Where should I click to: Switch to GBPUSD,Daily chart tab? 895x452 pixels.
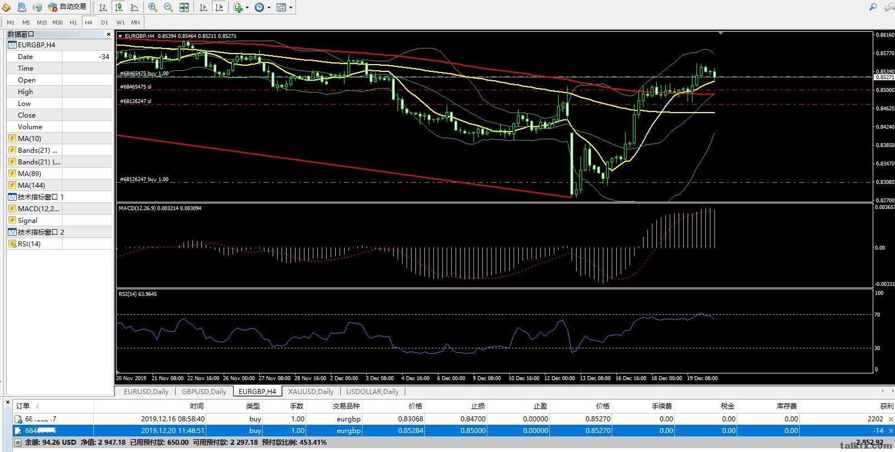[204, 391]
